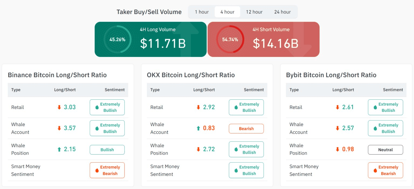Click the red down arrow beside Binance Retail 3.03
Viewport: 414px width, 189px height.
59,107
